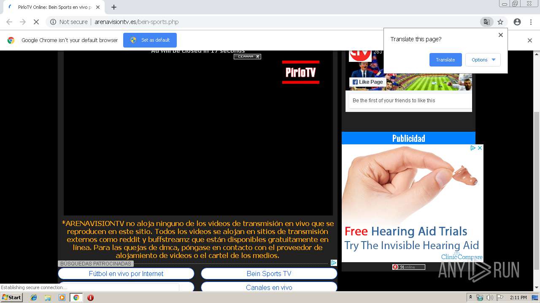This screenshot has width=540, height=303.
Task: Dismiss the default browser info bar
Action: [x=530, y=40]
